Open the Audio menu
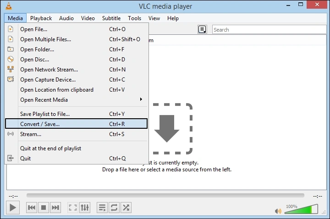 tap(66, 18)
